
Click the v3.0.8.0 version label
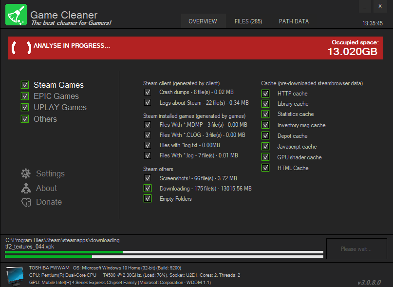[369, 283]
